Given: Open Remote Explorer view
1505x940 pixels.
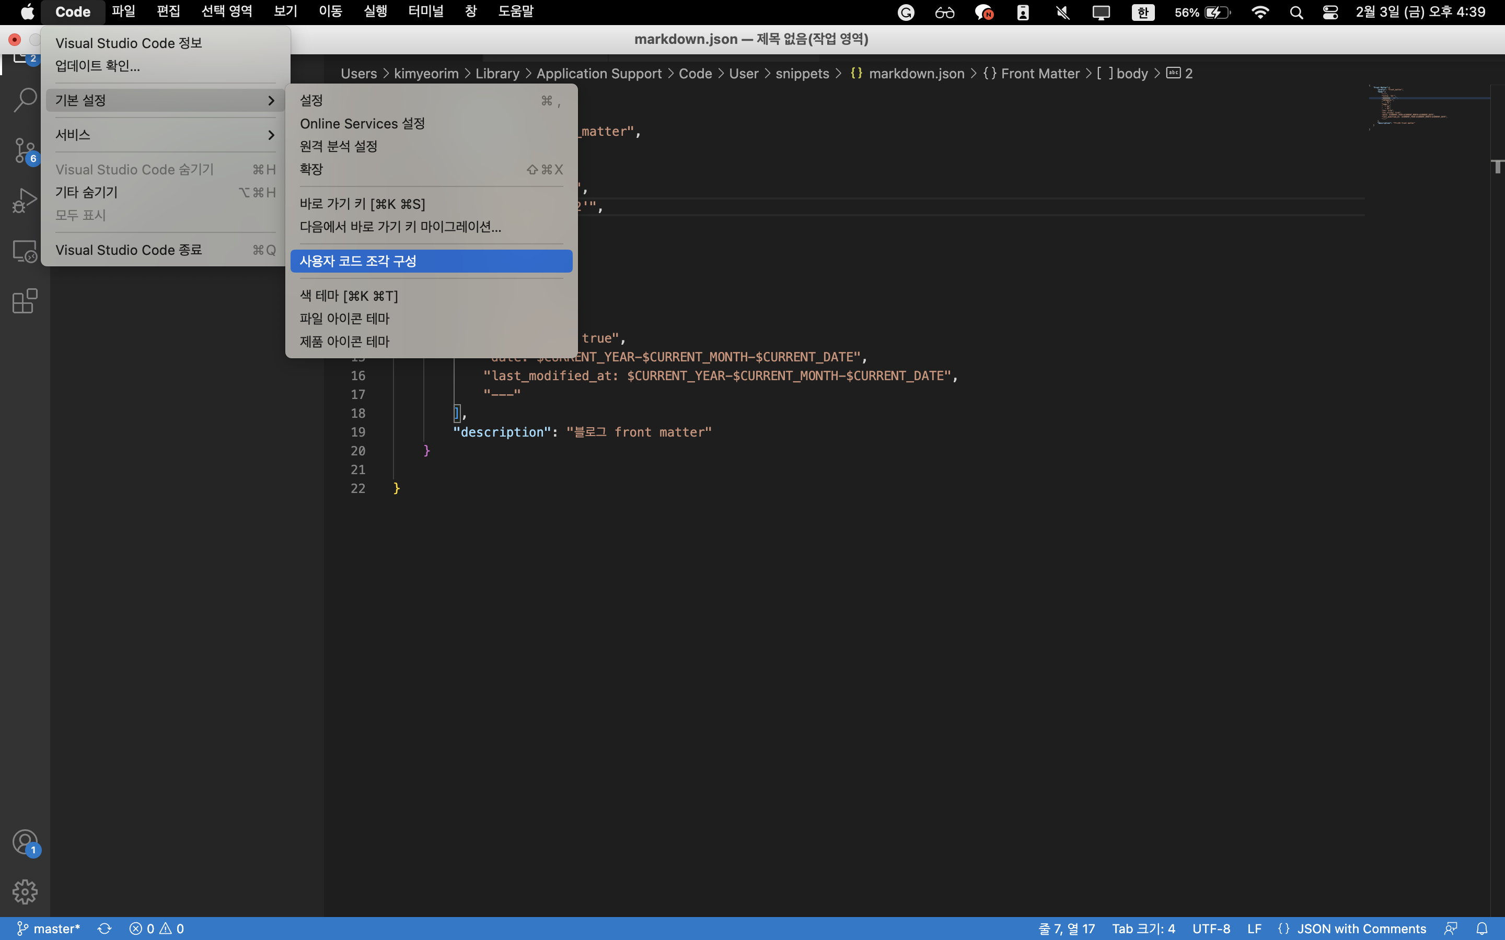Looking at the screenshot, I should [25, 251].
